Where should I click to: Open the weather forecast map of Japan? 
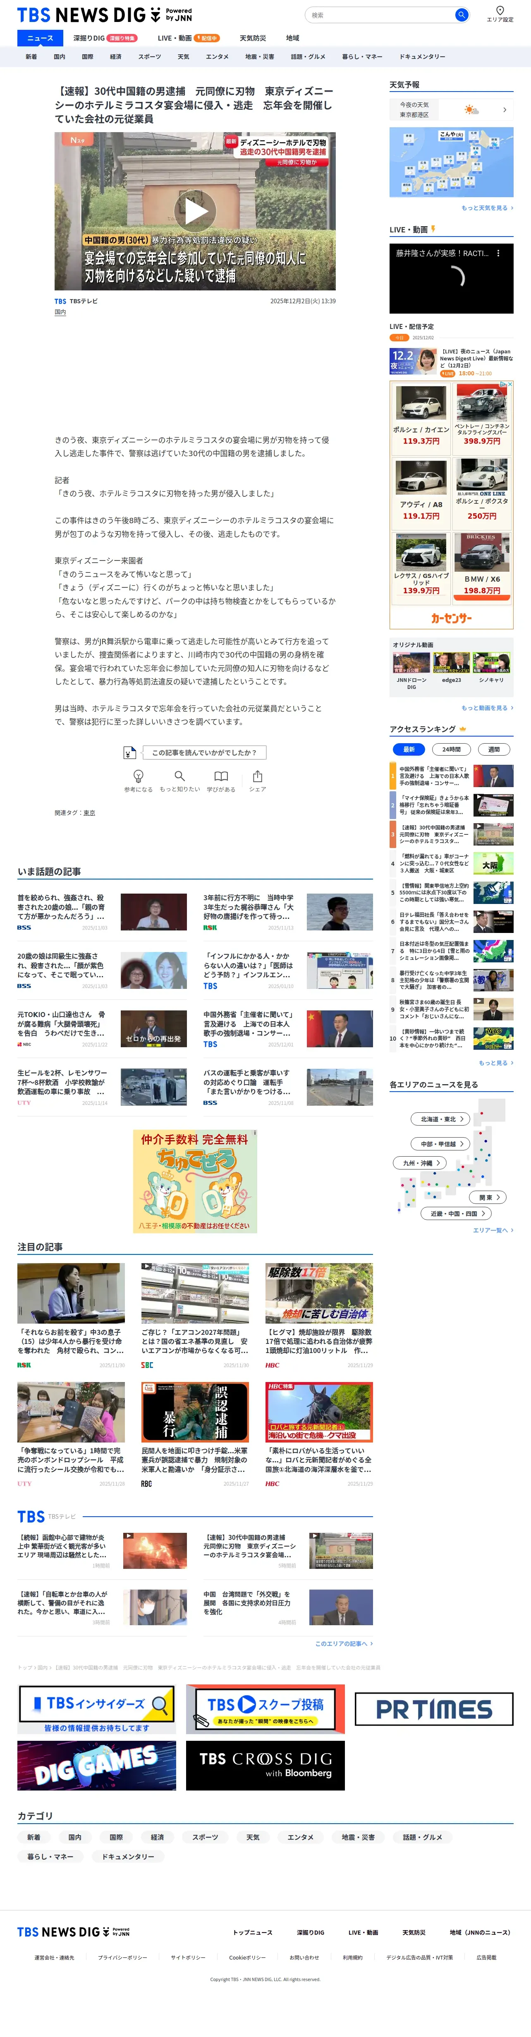point(451,162)
